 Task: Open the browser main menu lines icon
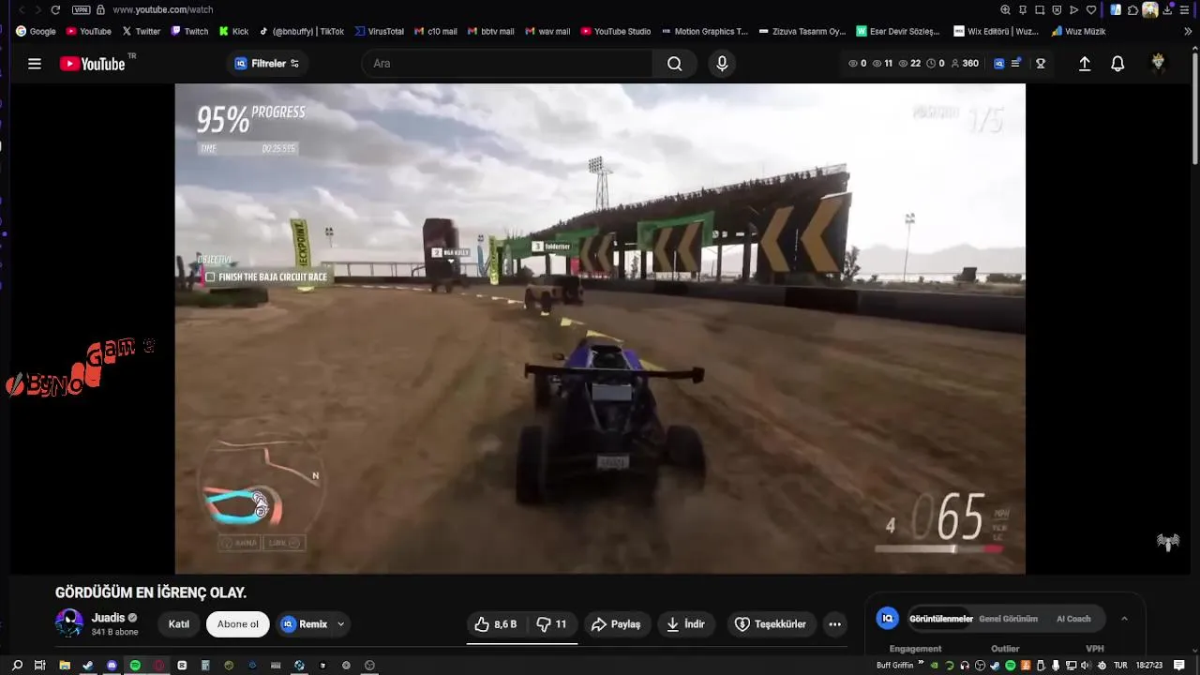click(x=1185, y=9)
